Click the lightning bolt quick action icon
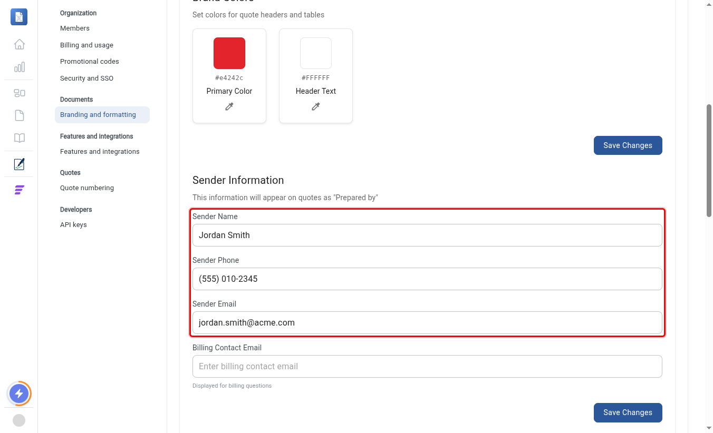Viewport: 713px width, 433px height. pyautogui.click(x=19, y=393)
